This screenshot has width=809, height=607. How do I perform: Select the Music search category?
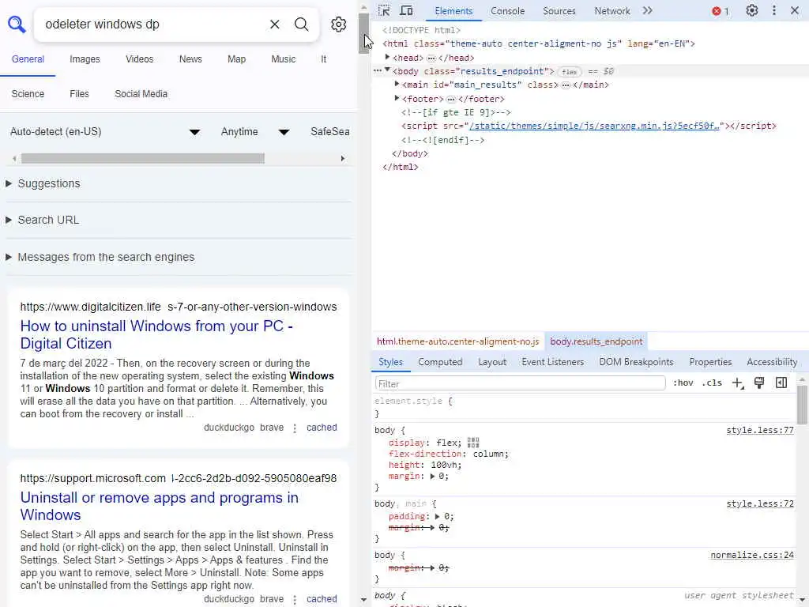tap(284, 59)
